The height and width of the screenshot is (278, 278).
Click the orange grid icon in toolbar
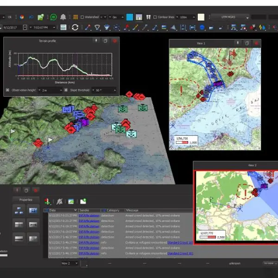(x=76, y=17)
